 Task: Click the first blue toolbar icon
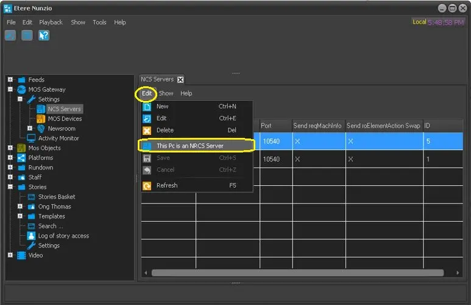(x=10, y=35)
